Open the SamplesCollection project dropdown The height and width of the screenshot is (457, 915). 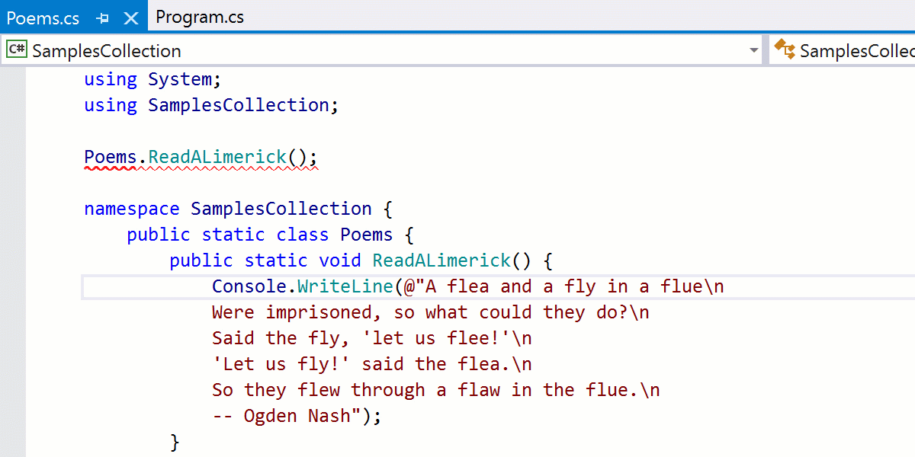tap(383, 51)
